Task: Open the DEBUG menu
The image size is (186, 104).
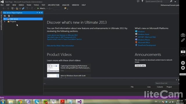Action: (x=21, y=5)
